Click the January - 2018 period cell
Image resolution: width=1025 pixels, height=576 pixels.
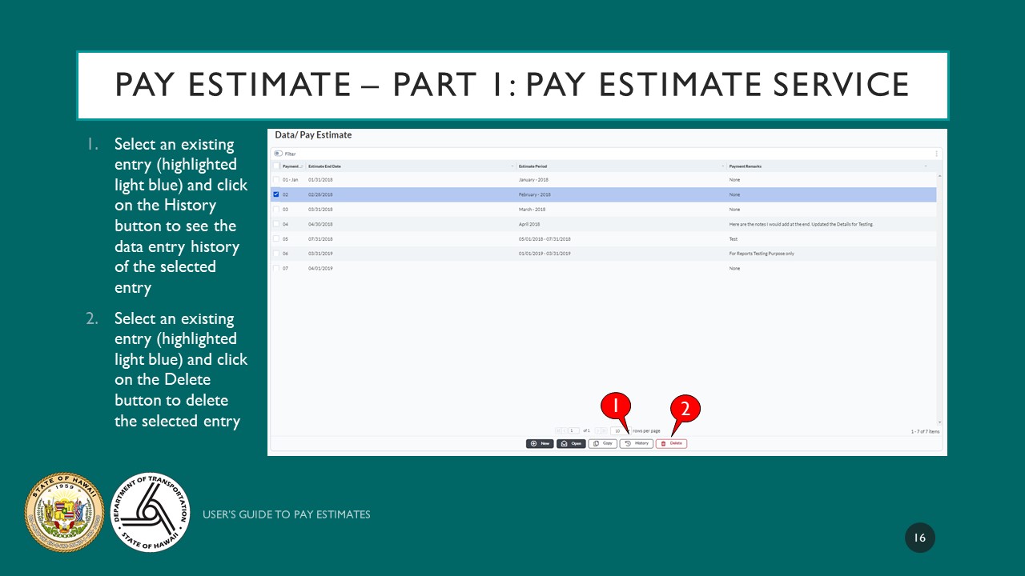(533, 180)
